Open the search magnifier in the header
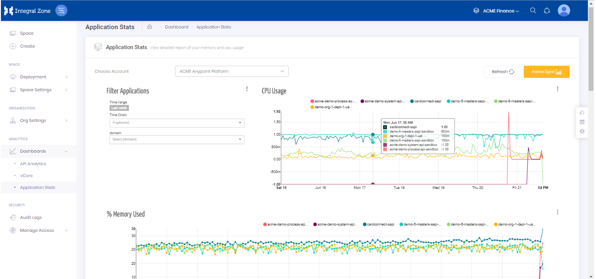Image resolution: width=596 pixels, height=279 pixels. point(533,11)
